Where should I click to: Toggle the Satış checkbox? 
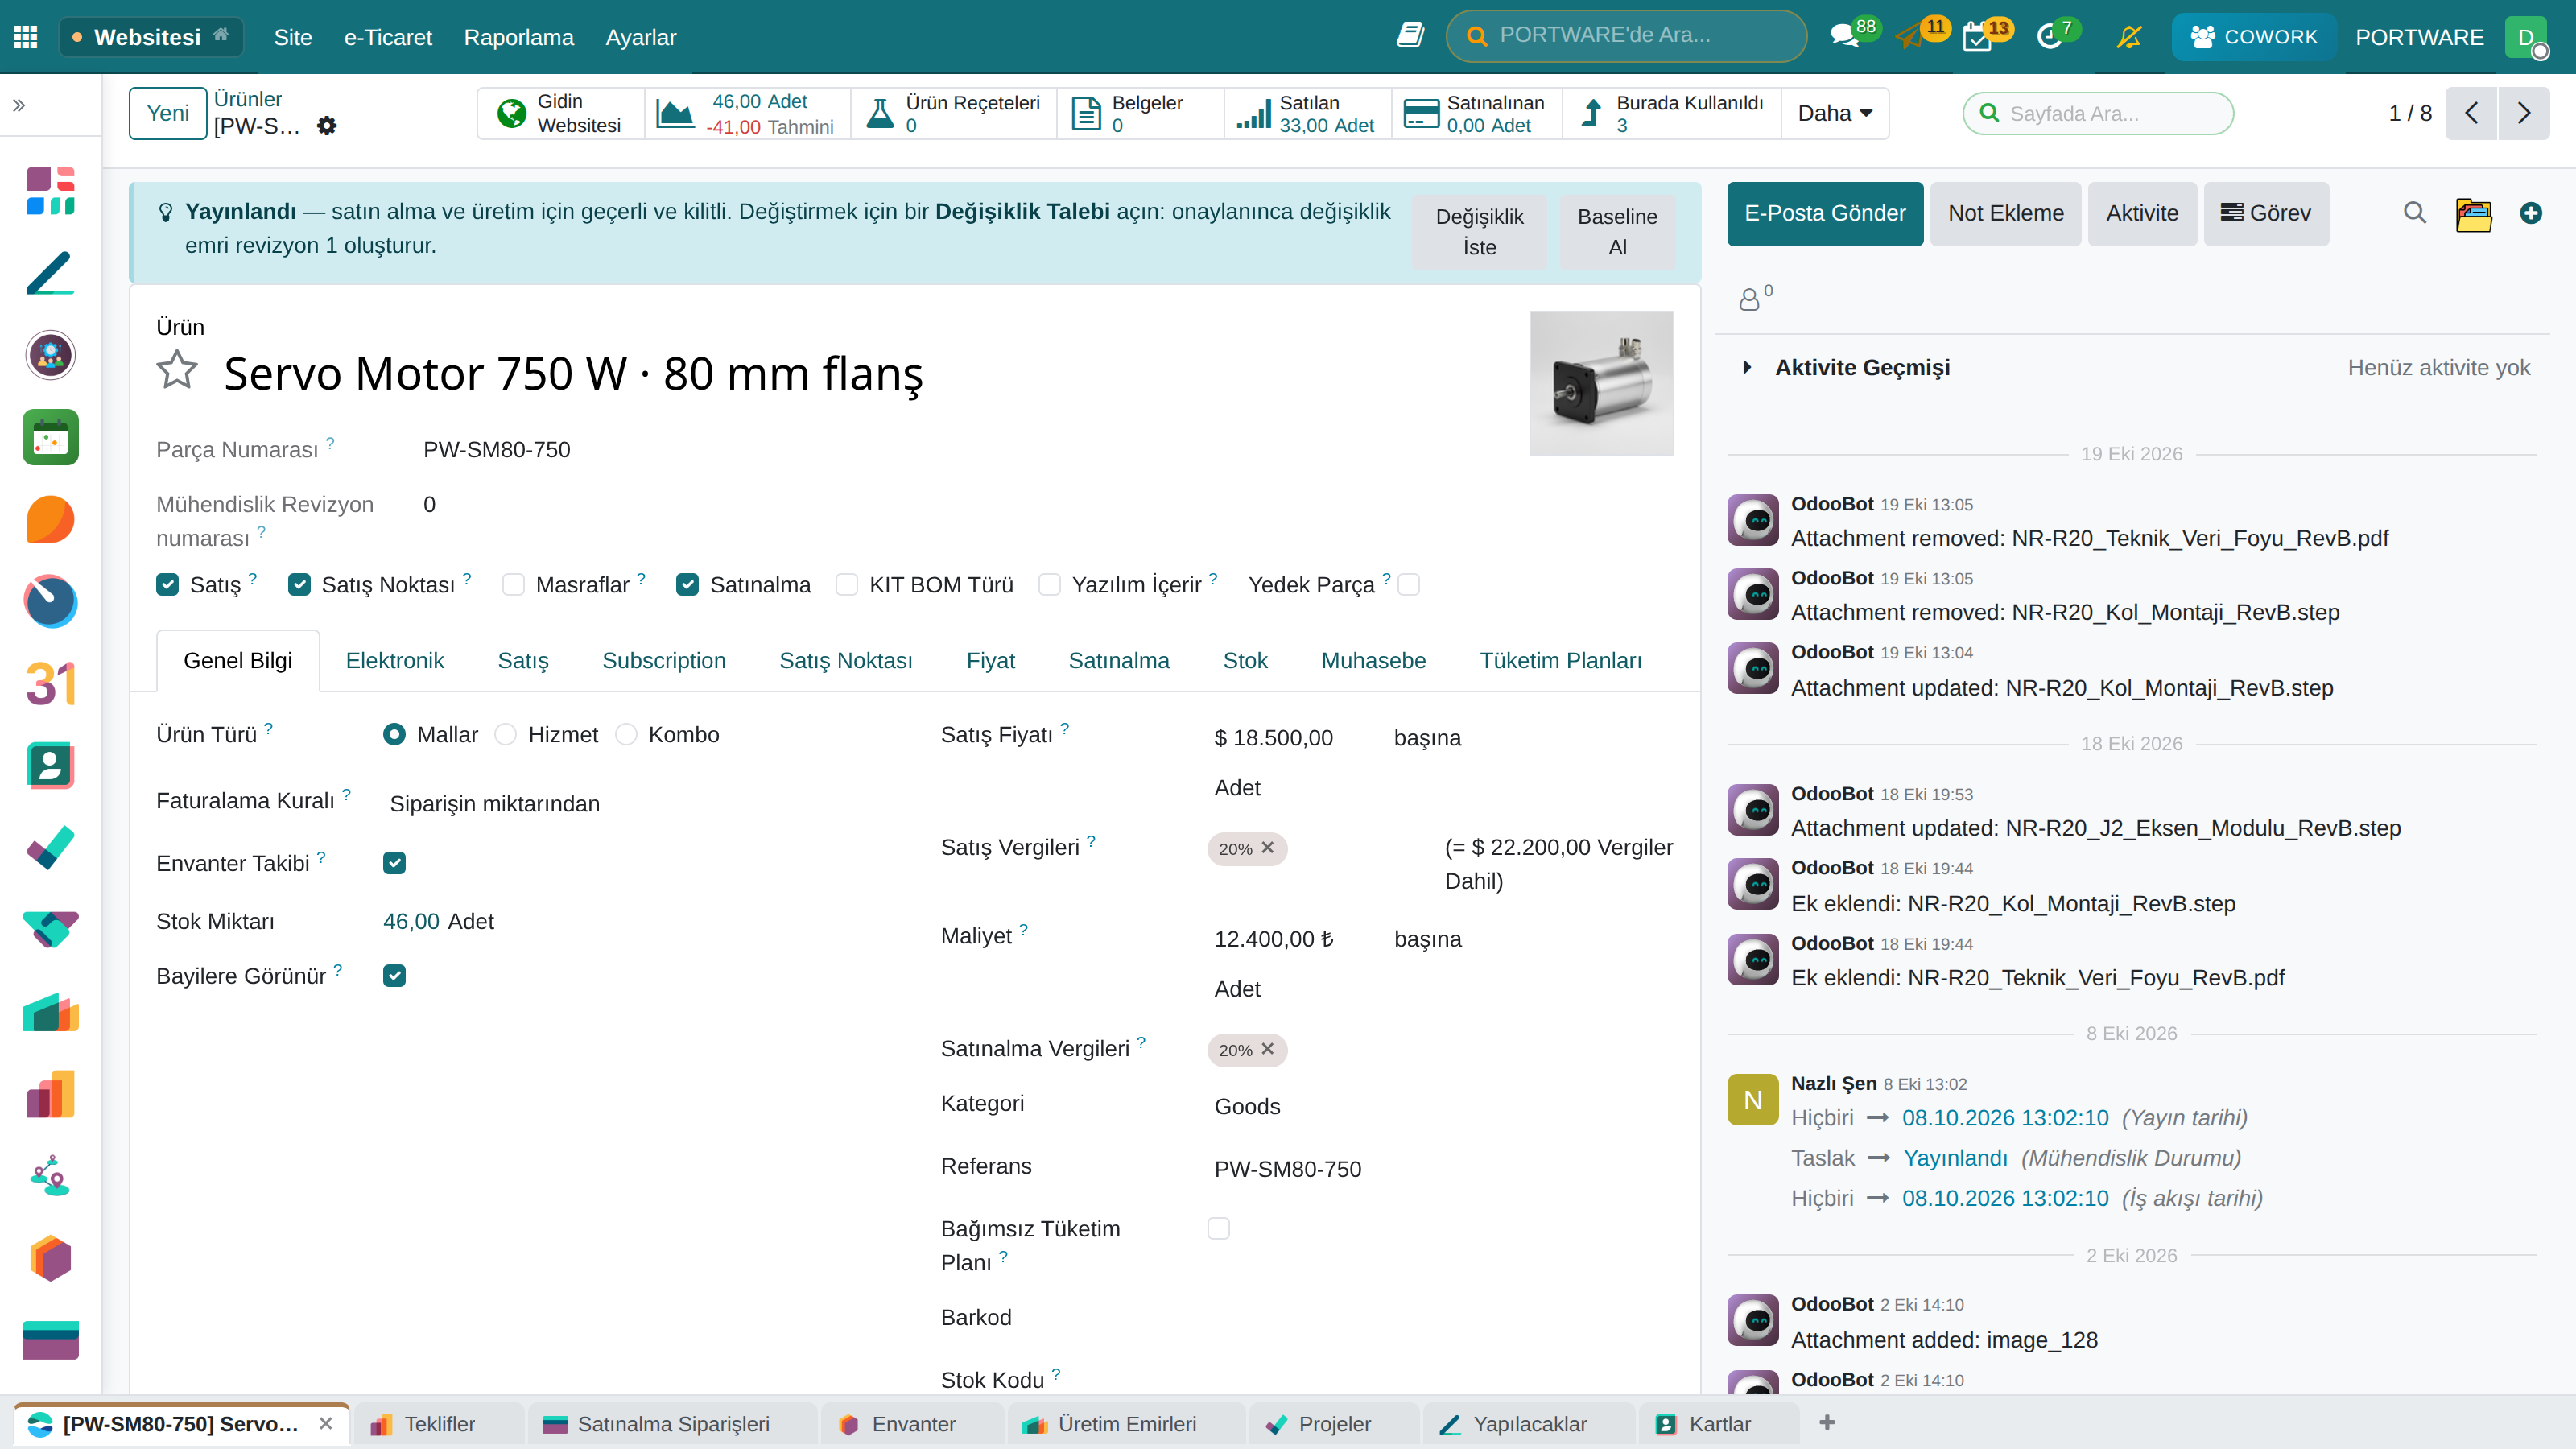[x=167, y=585]
